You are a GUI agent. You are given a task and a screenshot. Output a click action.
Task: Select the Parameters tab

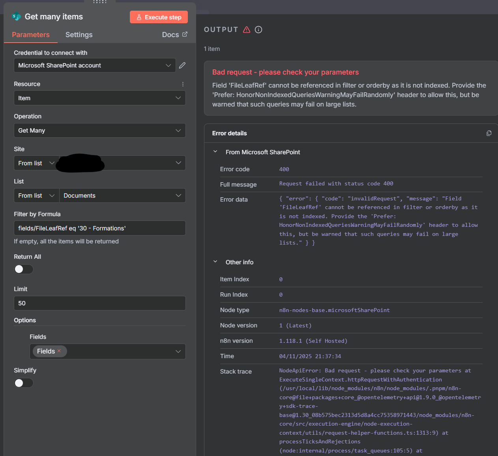[31, 35]
